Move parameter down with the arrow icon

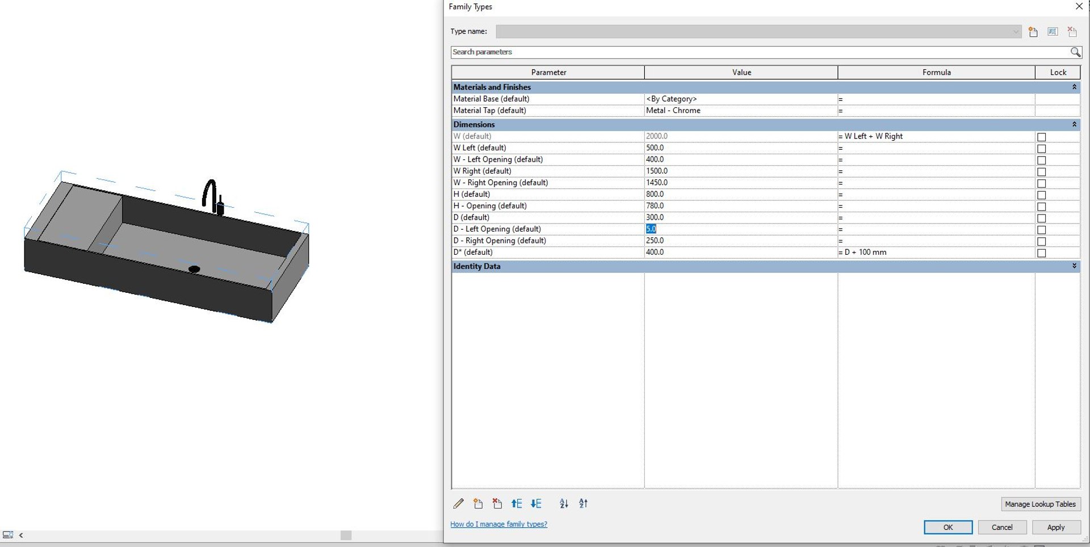click(x=536, y=503)
